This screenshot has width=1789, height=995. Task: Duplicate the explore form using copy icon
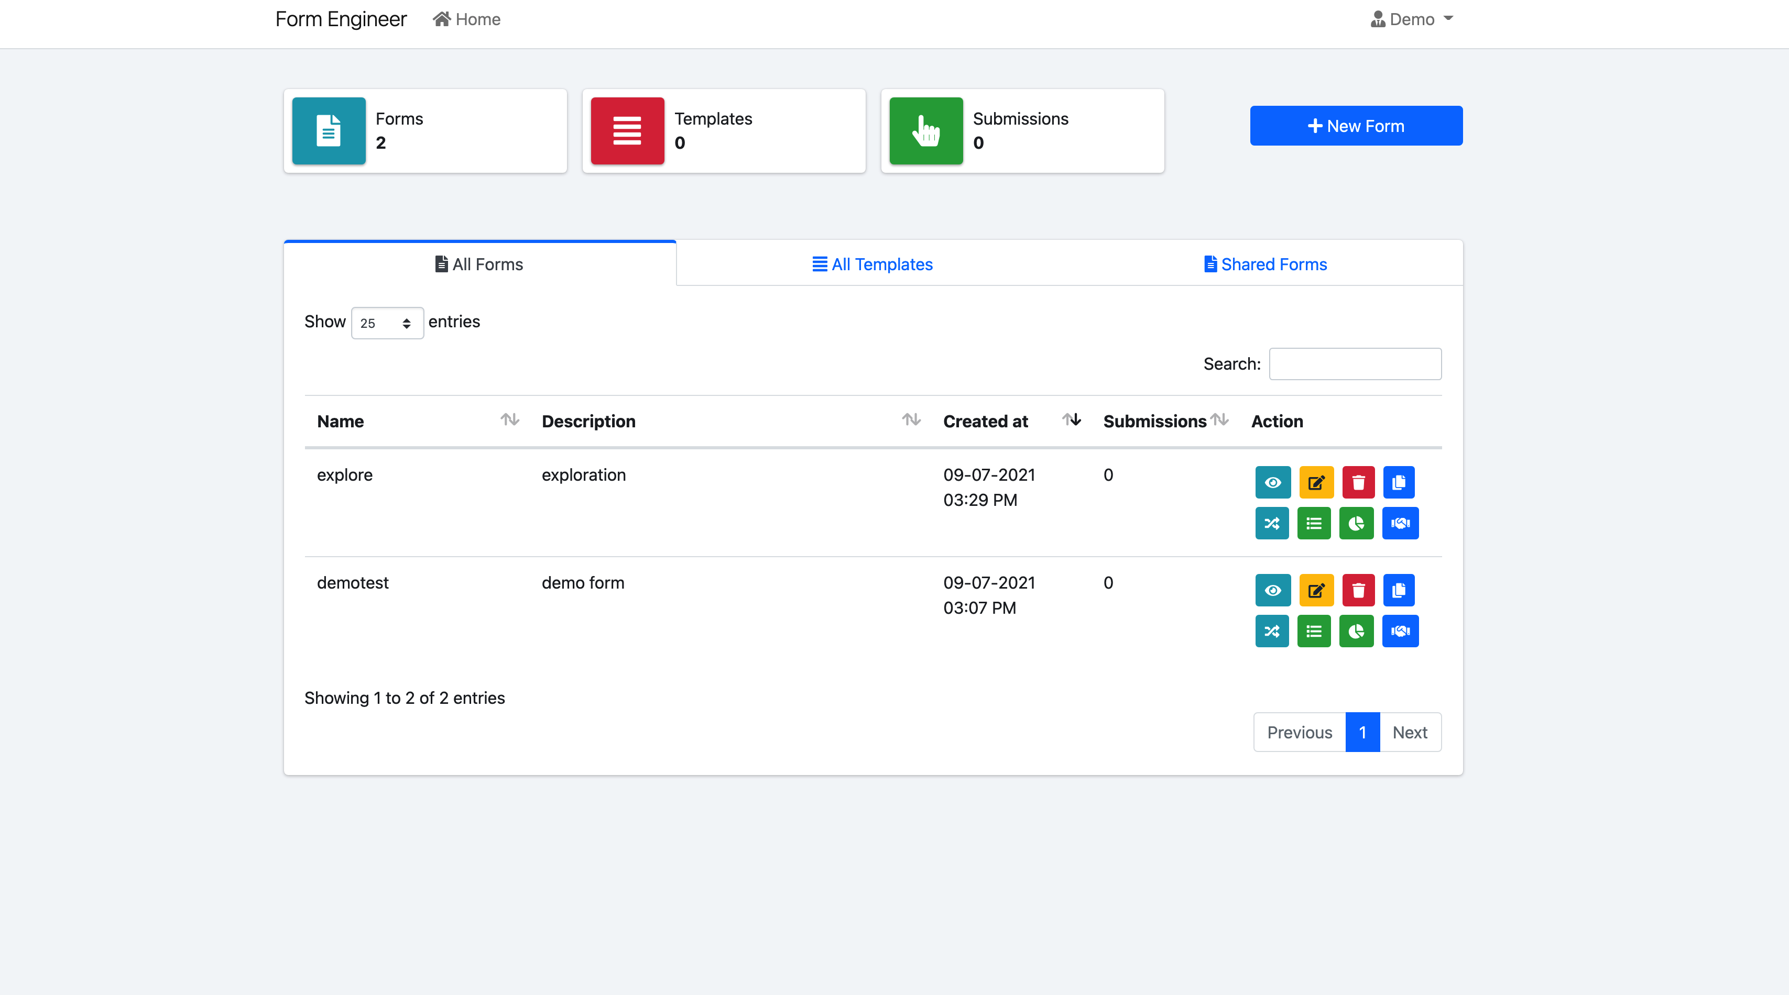(1399, 482)
